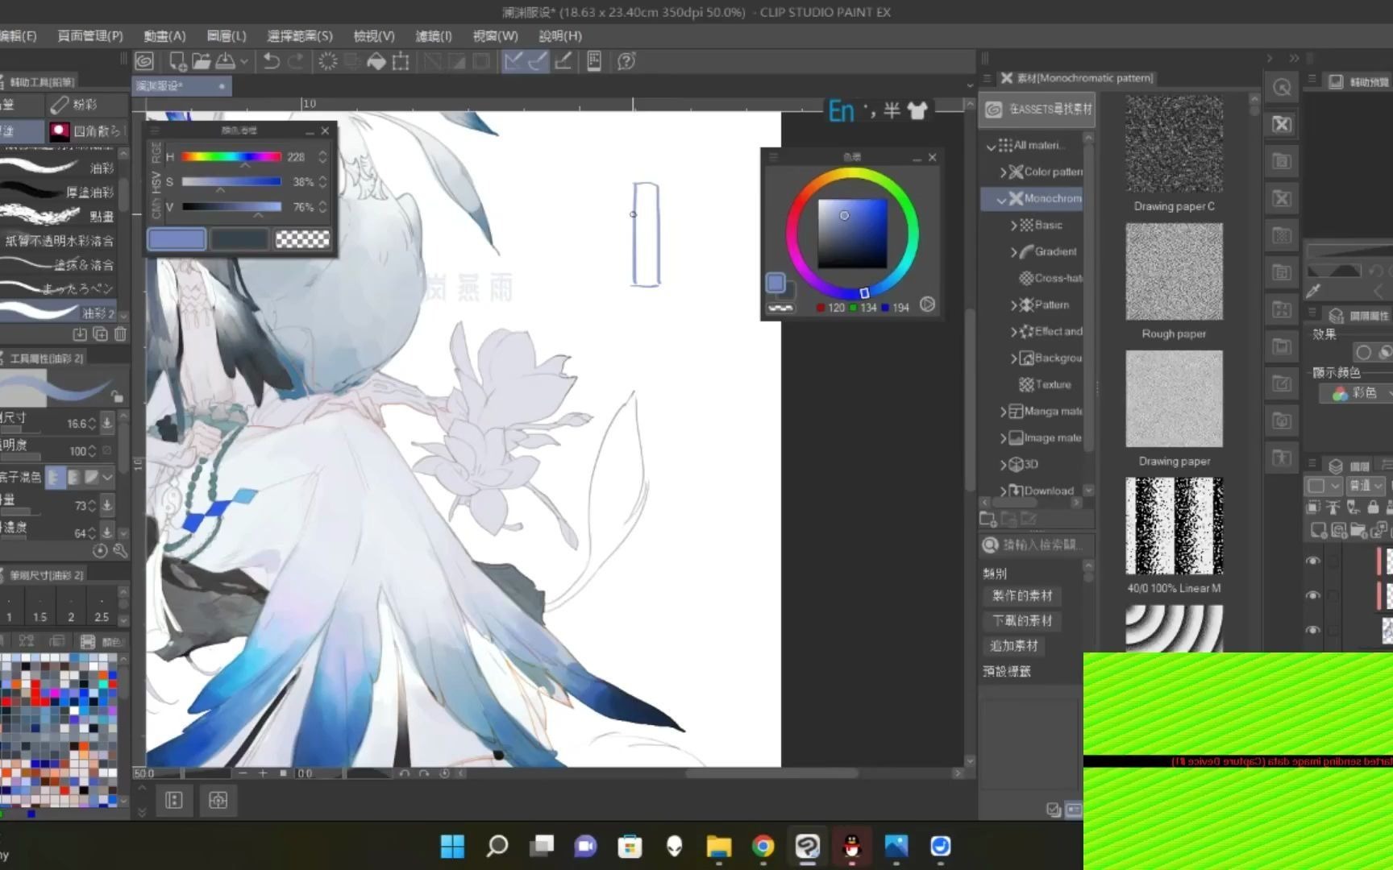The image size is (1393, 870).
Task: Filter by 下載的素材 tag
Action: pos(1022,620)
